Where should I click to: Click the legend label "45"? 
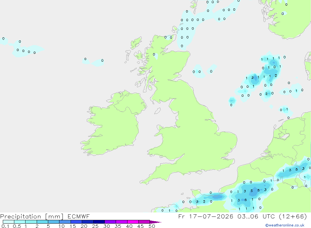coord(141,226)
